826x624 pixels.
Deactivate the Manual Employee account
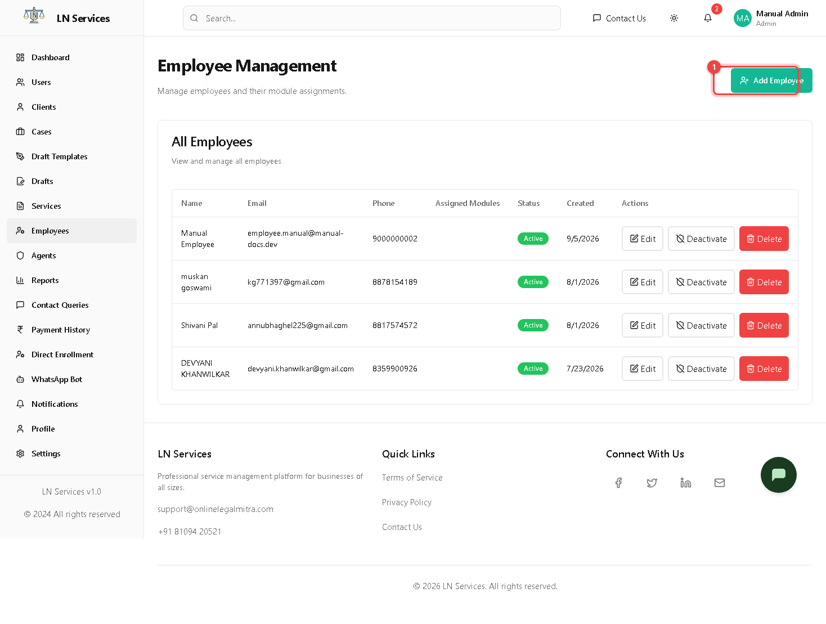click(x=701, y=239)
